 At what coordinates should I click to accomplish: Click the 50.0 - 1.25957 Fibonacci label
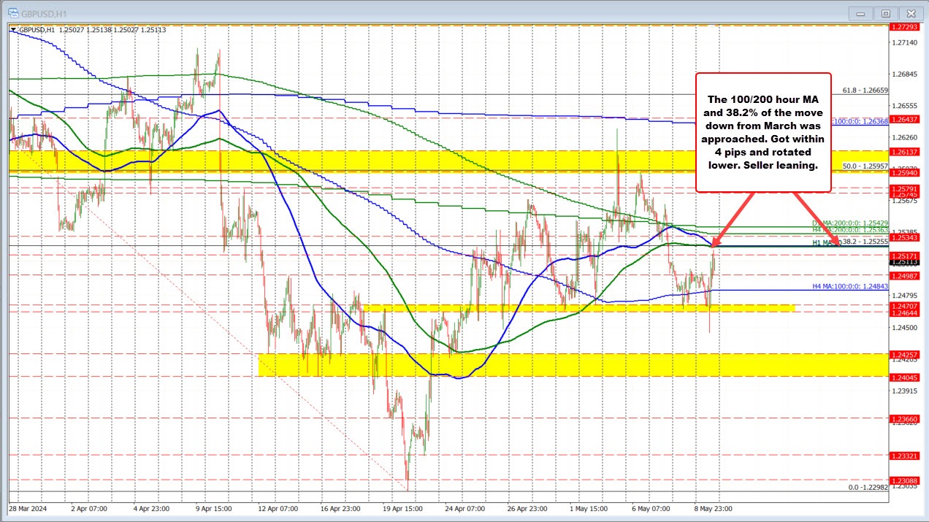point(865,166)
